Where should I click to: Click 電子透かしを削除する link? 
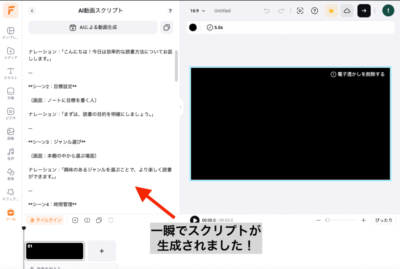tap(357, 74)
